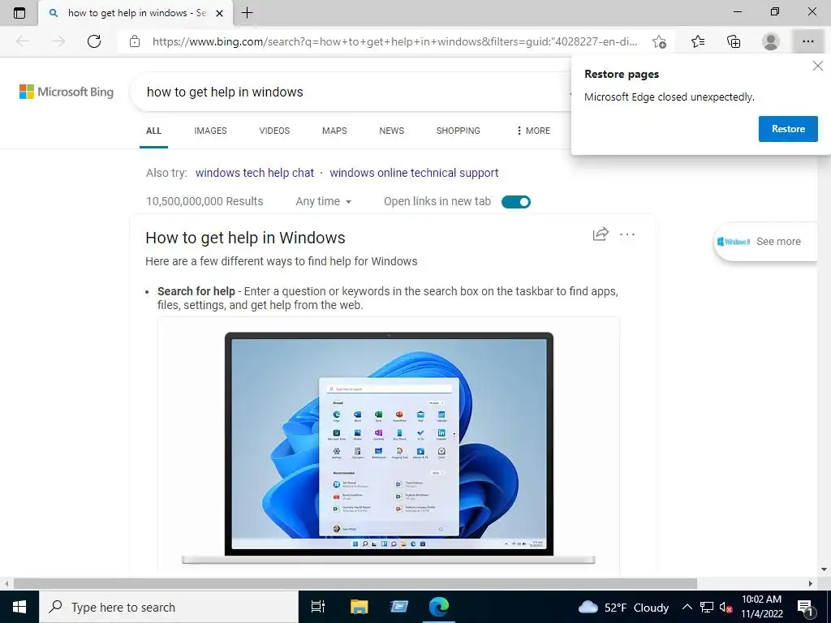Add this page to favorites star icon
This screenshot has height=623, width=831.
click(659, 41)
